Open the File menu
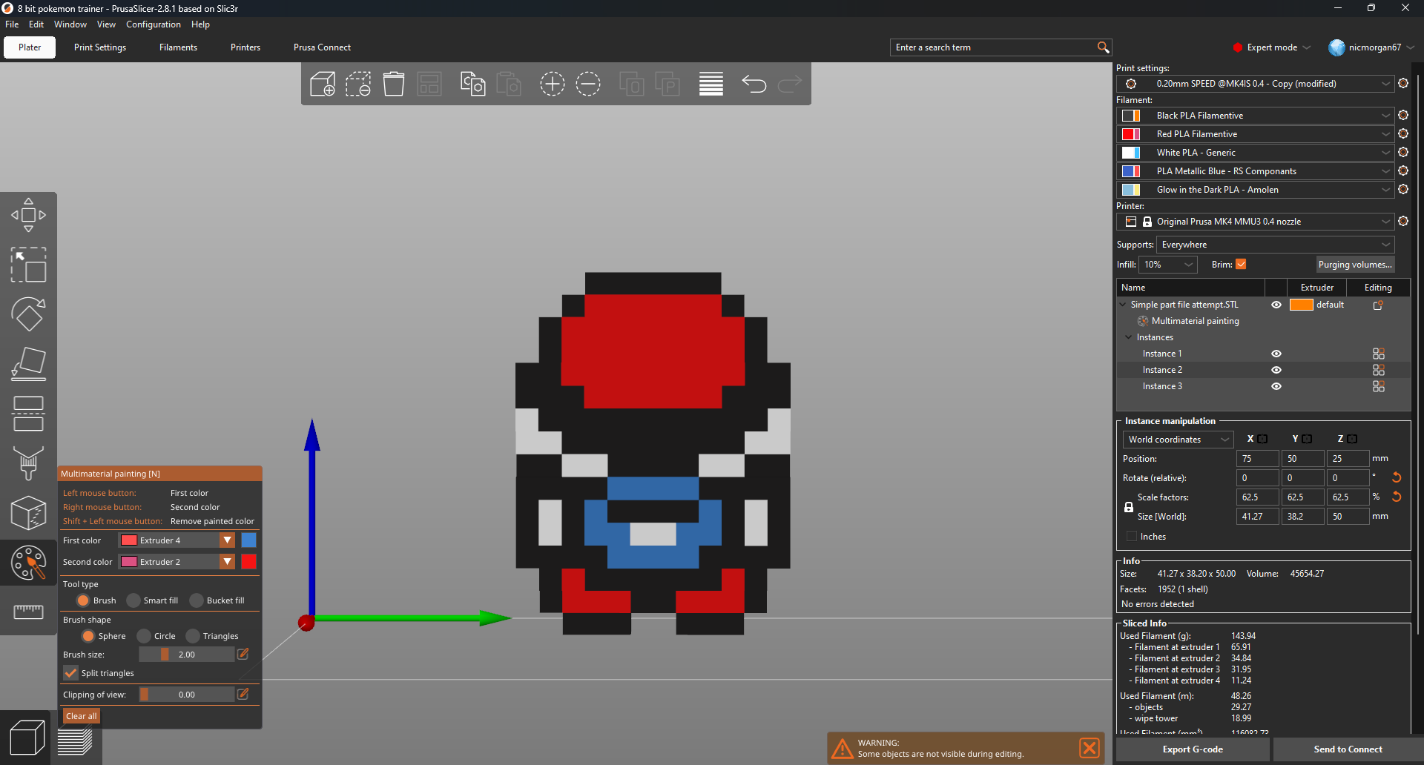 coord(12,24)
